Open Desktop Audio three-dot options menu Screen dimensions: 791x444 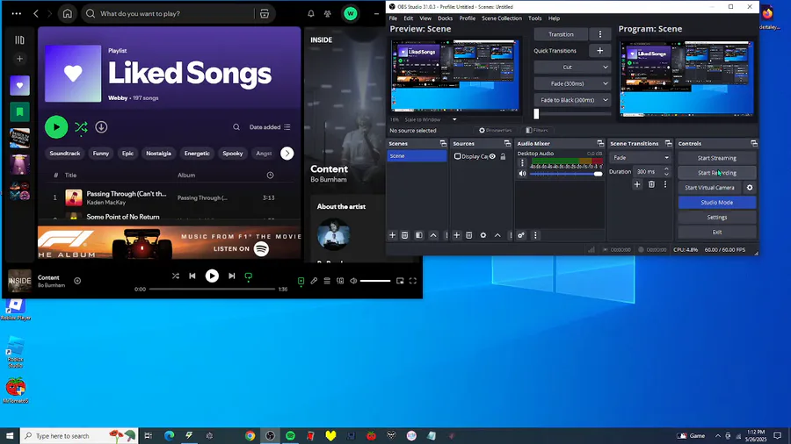pyautogui.click(x=522, y=162)
